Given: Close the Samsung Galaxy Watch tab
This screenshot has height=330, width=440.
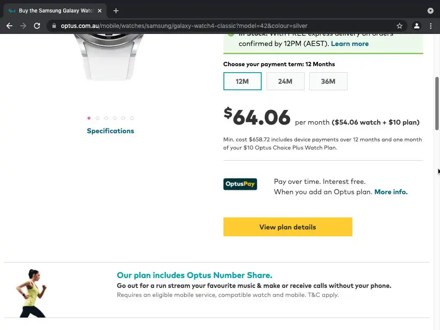Looking at the screenshot, I should [x=100, y=11].
